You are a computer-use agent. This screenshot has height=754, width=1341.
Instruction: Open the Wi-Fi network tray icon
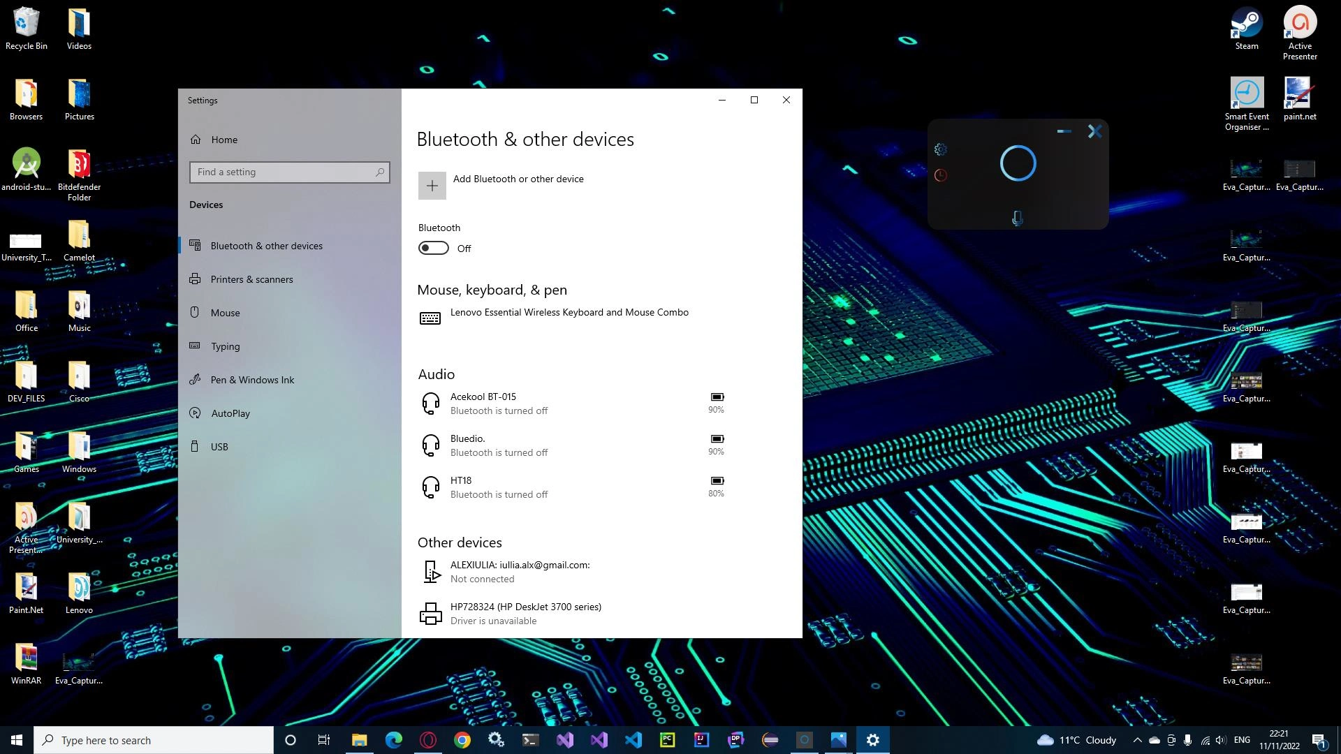pos(1205,740)
